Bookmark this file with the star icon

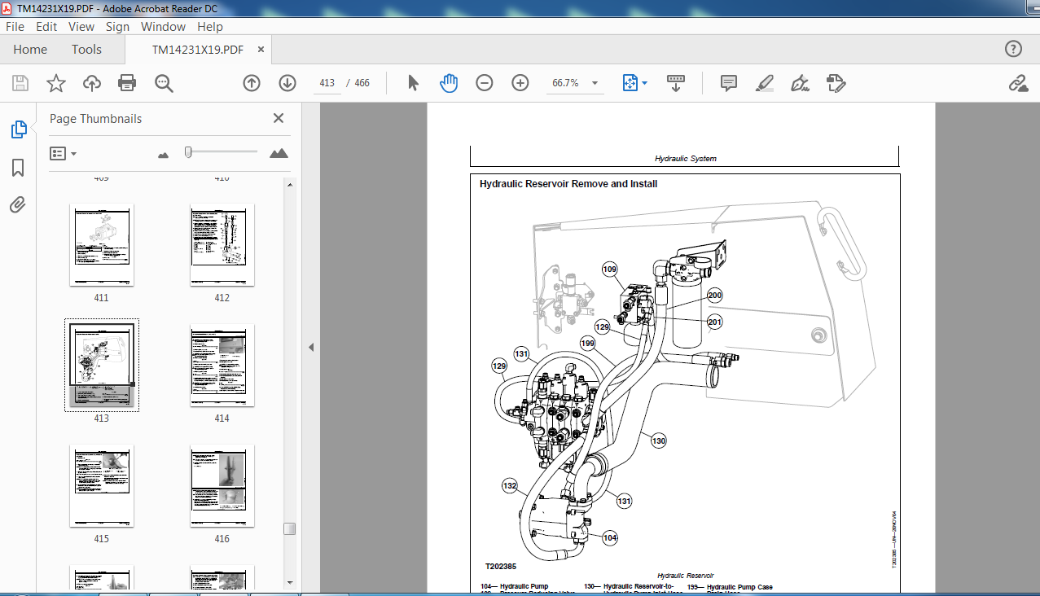(x=55, y=83)
